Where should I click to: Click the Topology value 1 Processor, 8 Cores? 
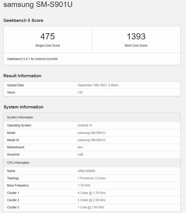(x=91, y=178)
